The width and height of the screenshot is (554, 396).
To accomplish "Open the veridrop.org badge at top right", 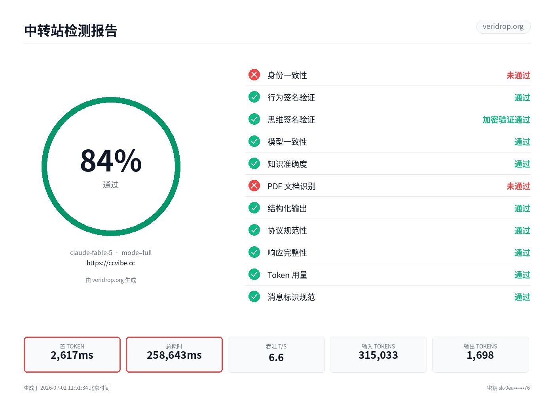I will [503, 27].
